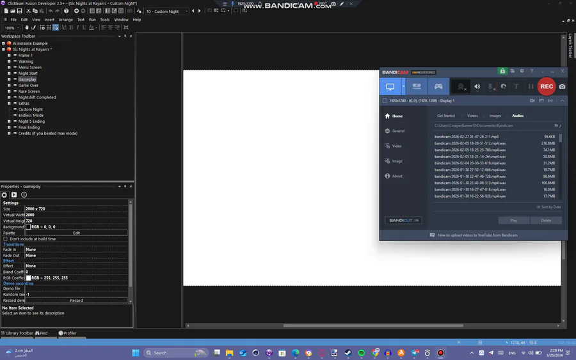Open Bandicam help question mark icon
The width and height of the screenshot is (576, 360).
532,71
